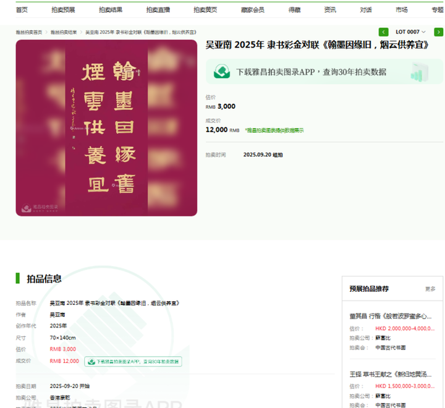Click the 成交价 12,000 RMB value at top

click(x=222, y=130)
